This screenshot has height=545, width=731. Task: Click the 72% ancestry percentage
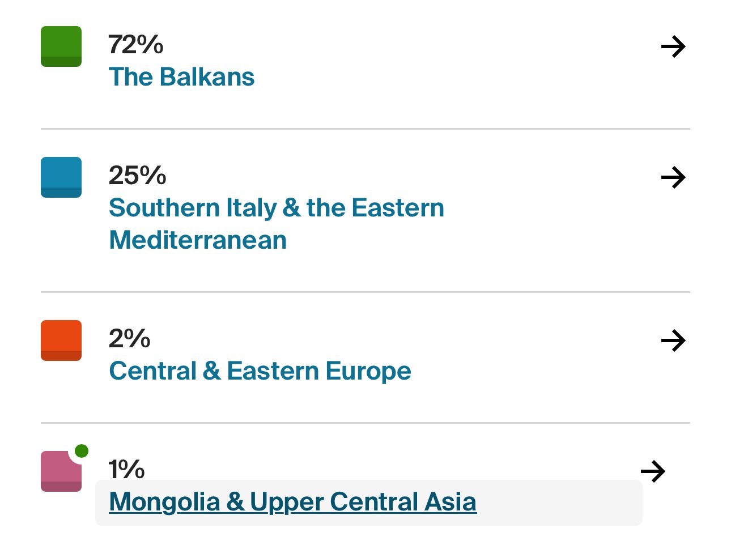136,45
